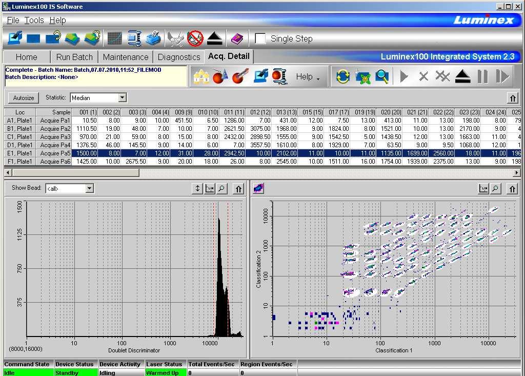Click the up arrow icon above histogram
Viewport: 525px width, 376px height.
[238, 189]
